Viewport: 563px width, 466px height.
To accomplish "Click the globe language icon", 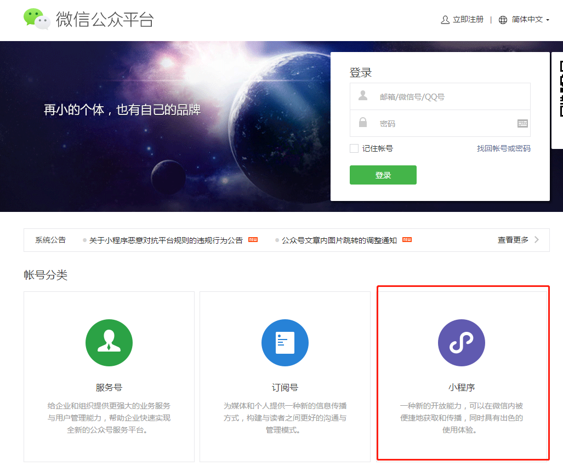I will click(503, 20).
